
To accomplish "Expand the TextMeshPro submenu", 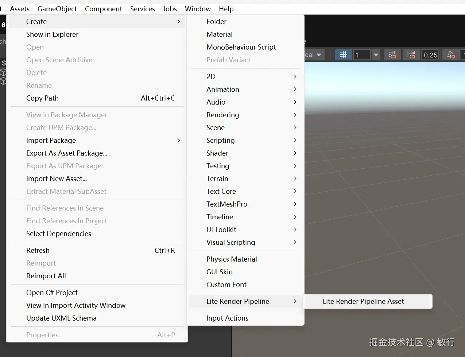I will pyautogui.click(x=245, y=204).
